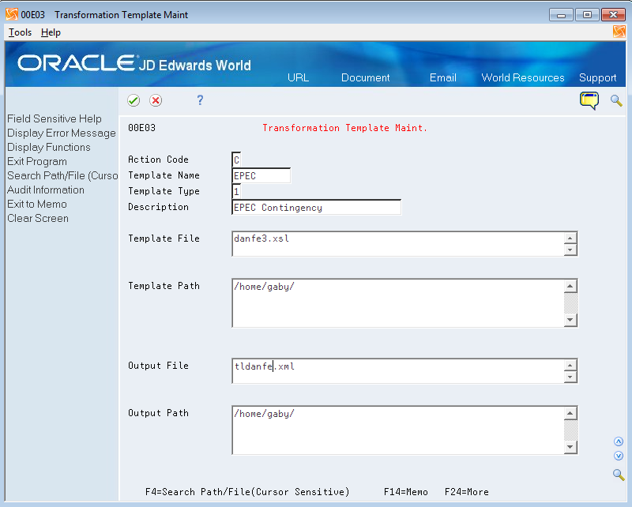Select Search Path/File (Cursor) option
The height and width of the screenshot is (507, 632).
click(62, 176)
